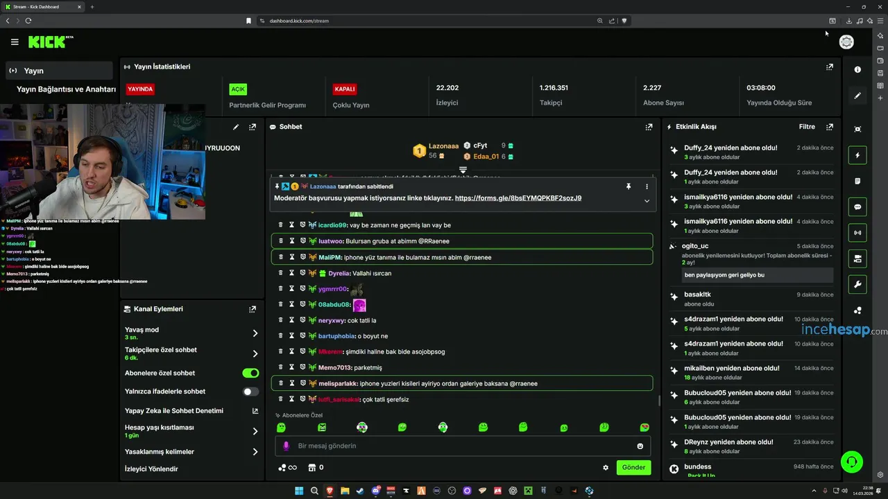
Task: Enable Yalnızca ifadelerle sohbet toggle
Action: coord(250,392)
